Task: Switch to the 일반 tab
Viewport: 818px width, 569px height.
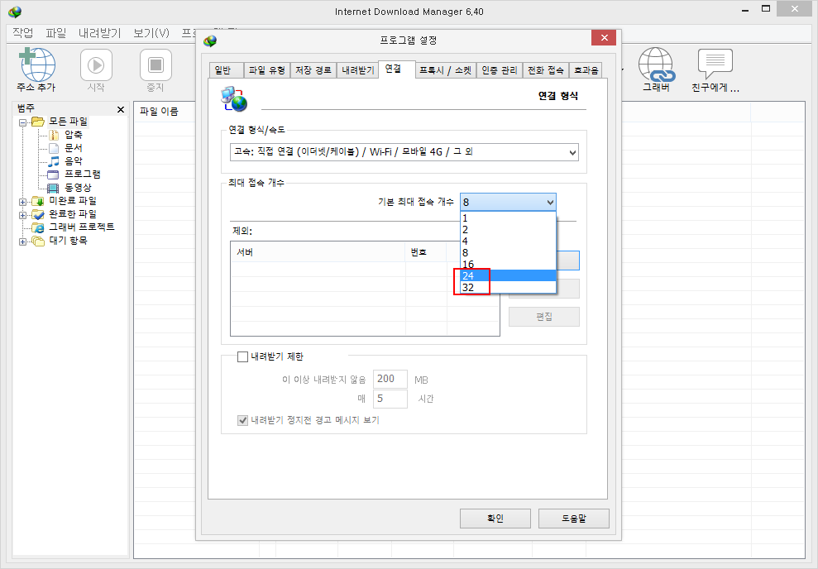Action: [227, 70]
